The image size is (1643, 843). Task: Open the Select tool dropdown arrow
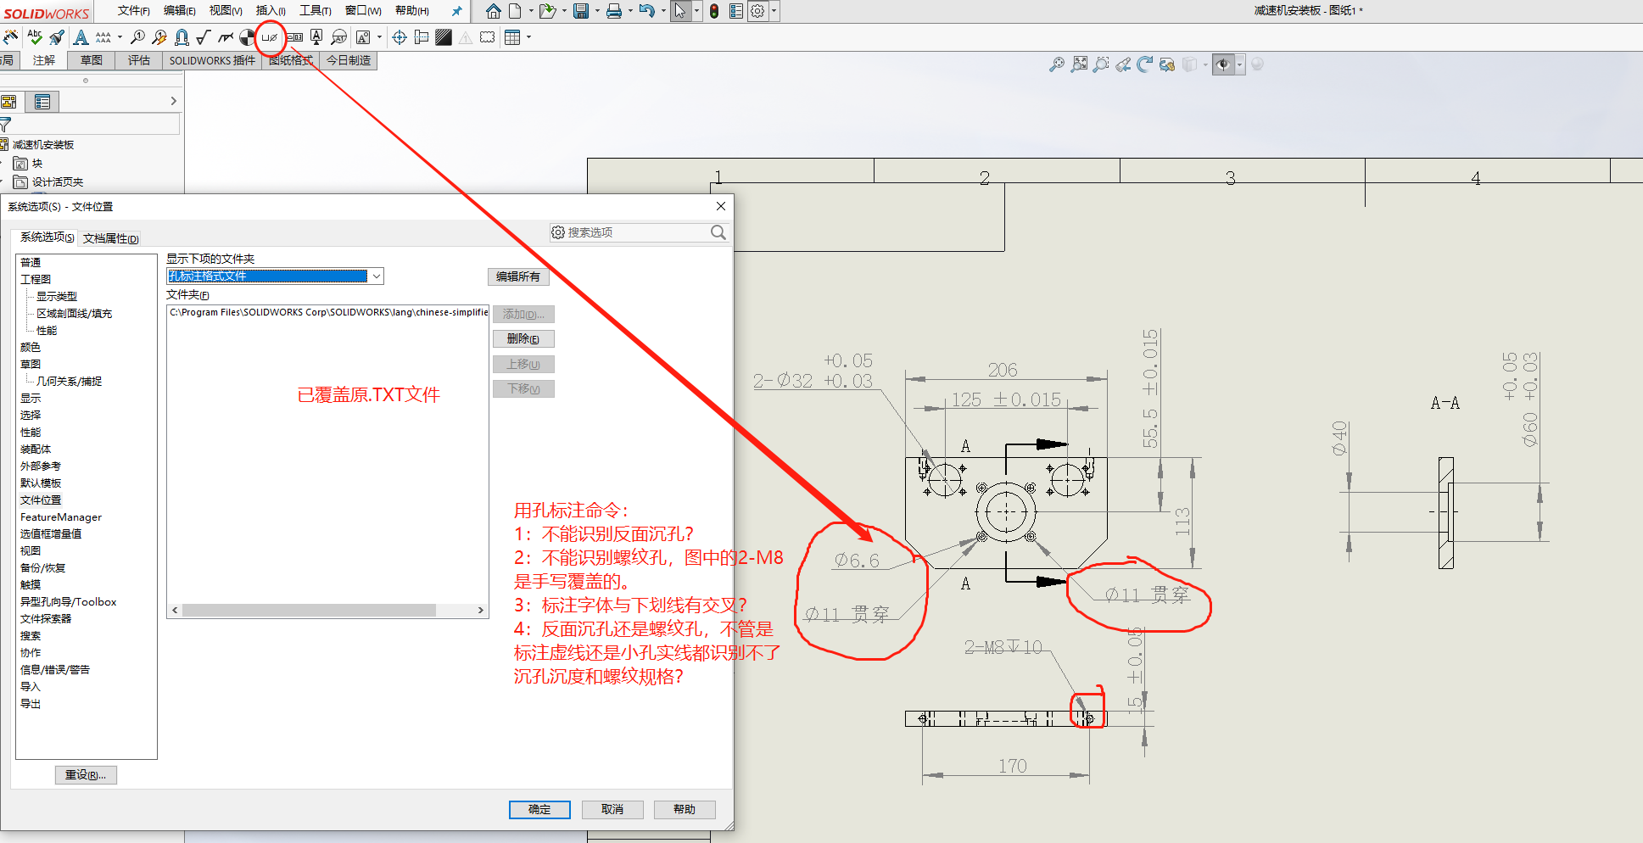(x=697, y=11)
